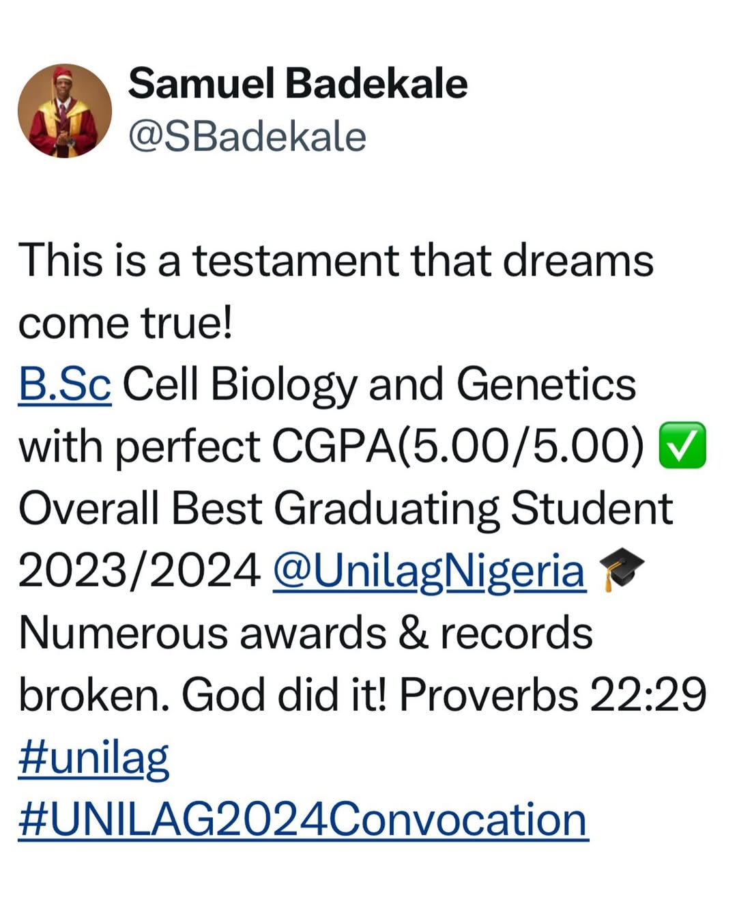Click the verse reference "Proverbs 22:29"
The width and height of the screenshot is (737, 921).
pyautogui.click(x=553, y=696)
